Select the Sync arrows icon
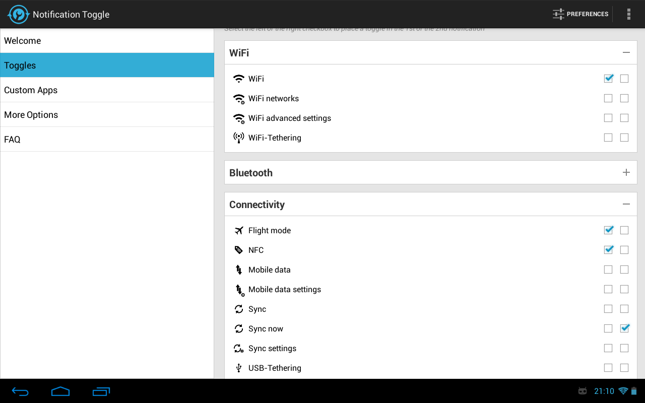The height and width of the screenshot is (403, 645). [x=238, y=308]
